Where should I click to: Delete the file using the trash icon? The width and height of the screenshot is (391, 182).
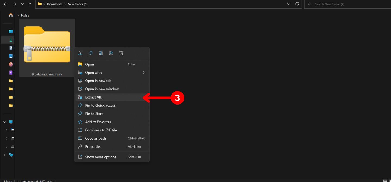click(121, 53)
